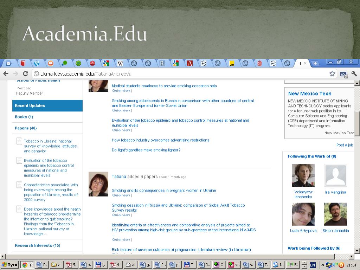The width and height of the screenshot is (360, 270).
Task: Click the vertical scrollbar up arrow
Action: tap(357, 83)
